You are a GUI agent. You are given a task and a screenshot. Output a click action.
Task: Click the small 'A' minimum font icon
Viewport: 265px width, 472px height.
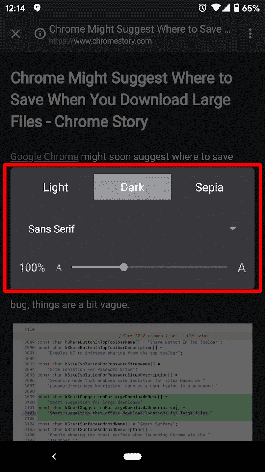pyautogui.click(x=59, y=268)
